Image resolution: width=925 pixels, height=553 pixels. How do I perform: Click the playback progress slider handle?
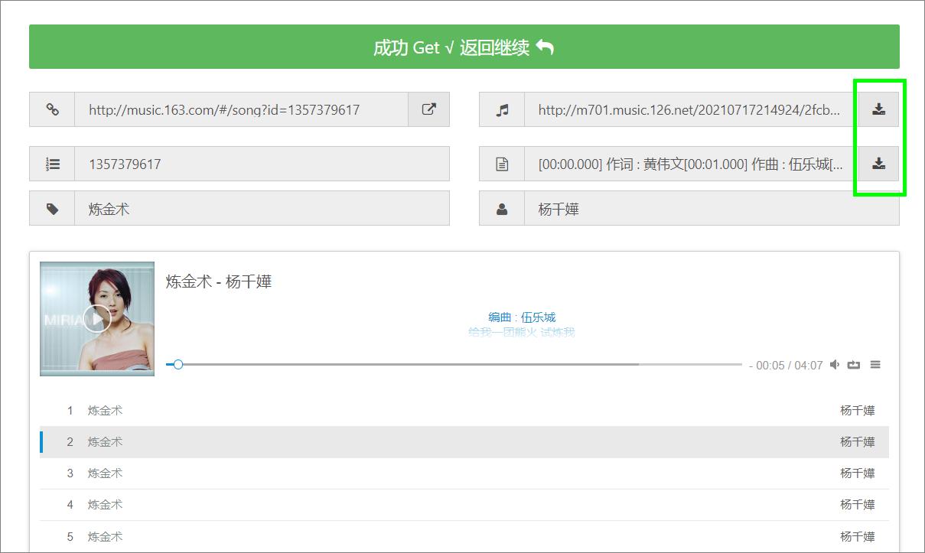(178, 364)
